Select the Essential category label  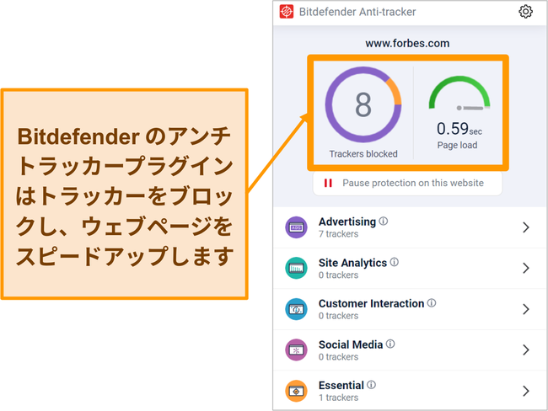coord(341,386)
